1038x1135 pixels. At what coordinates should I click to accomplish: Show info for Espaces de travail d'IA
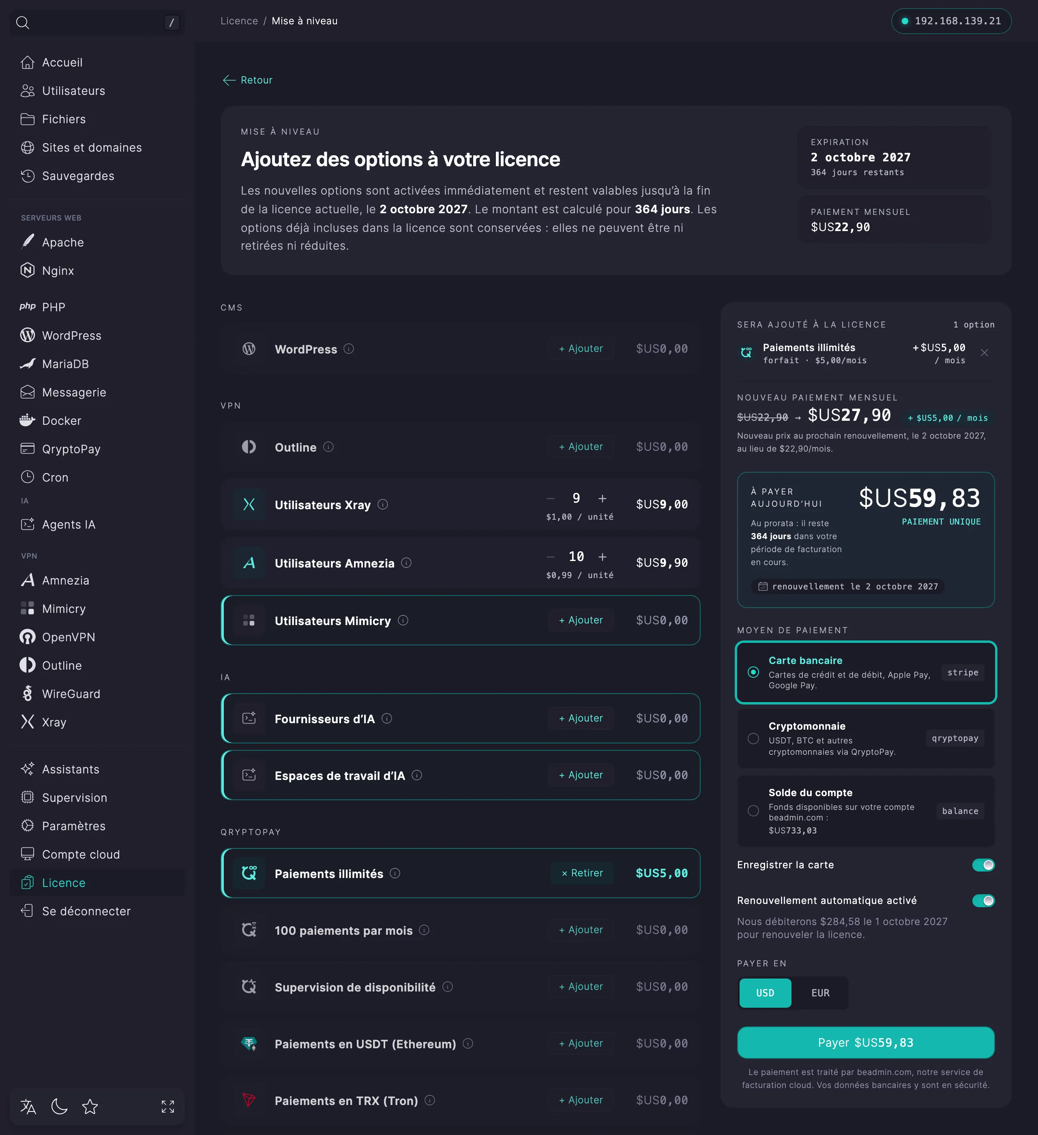(417, 775)
